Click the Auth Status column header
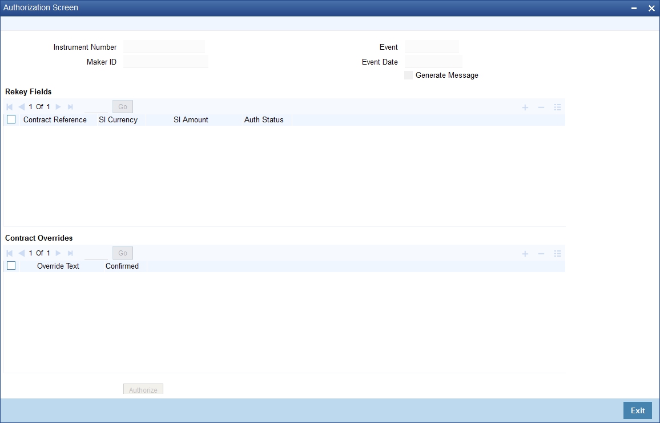 (x=264, y=119)
